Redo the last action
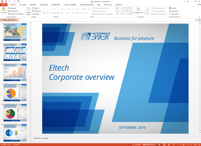The height and width of the screenshot is (146, 201). click(14, 2)
